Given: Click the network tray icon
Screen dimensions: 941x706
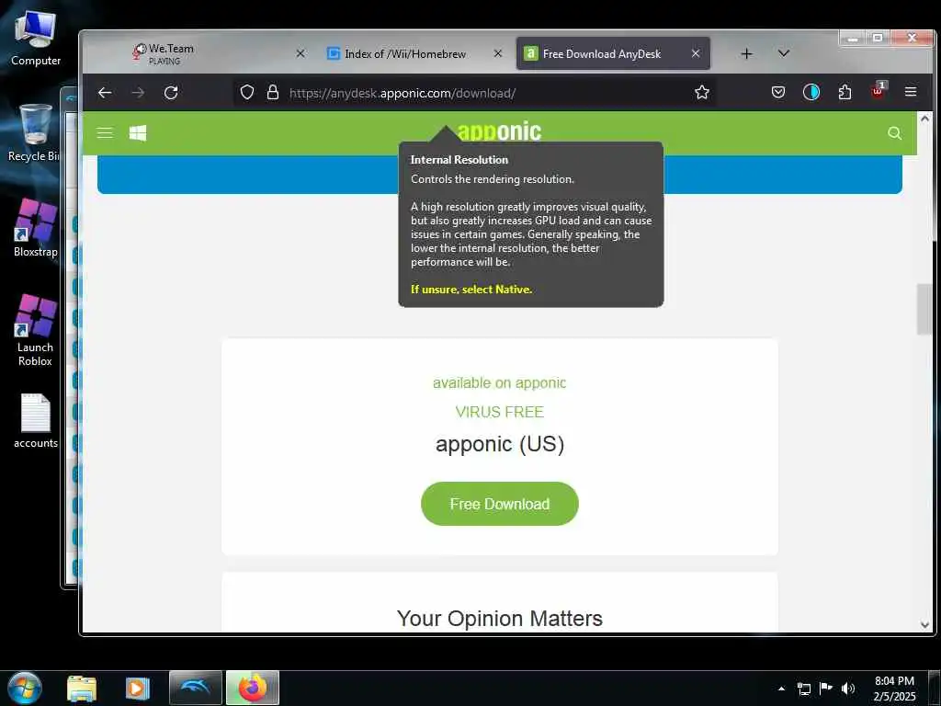Looking at the screenshot, I should 804,689.
